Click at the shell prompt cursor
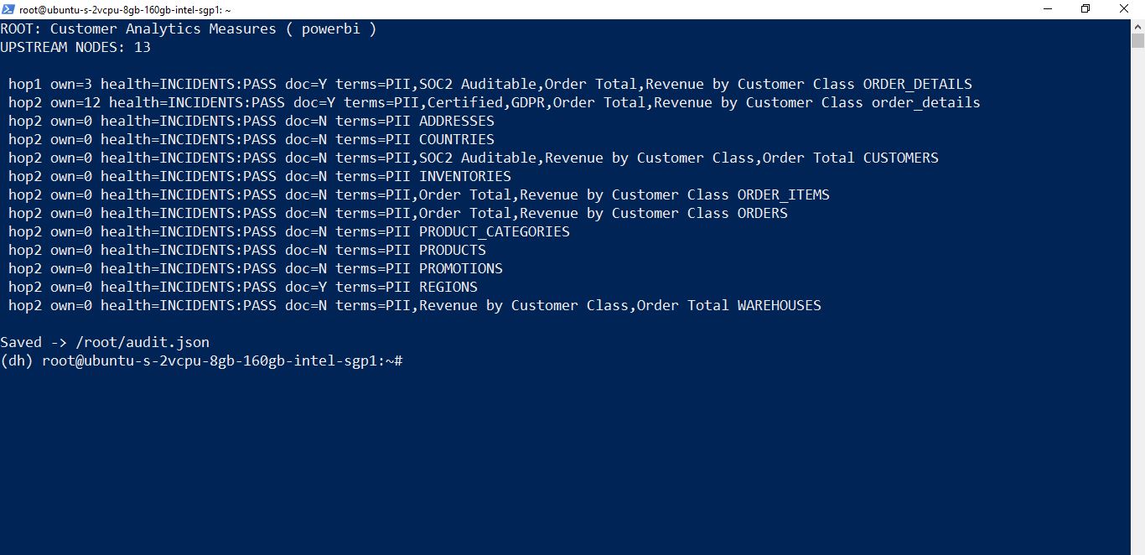 click(x=407, y=360)
